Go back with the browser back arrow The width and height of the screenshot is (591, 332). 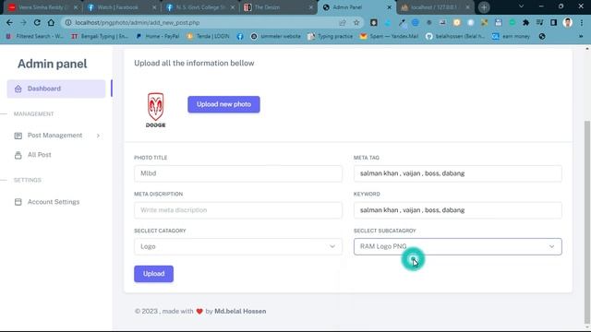tap(9, 22)
